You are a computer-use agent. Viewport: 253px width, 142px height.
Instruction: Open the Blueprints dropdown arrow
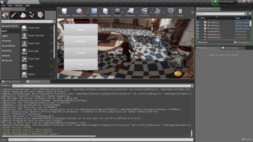(x=136, y=12)
